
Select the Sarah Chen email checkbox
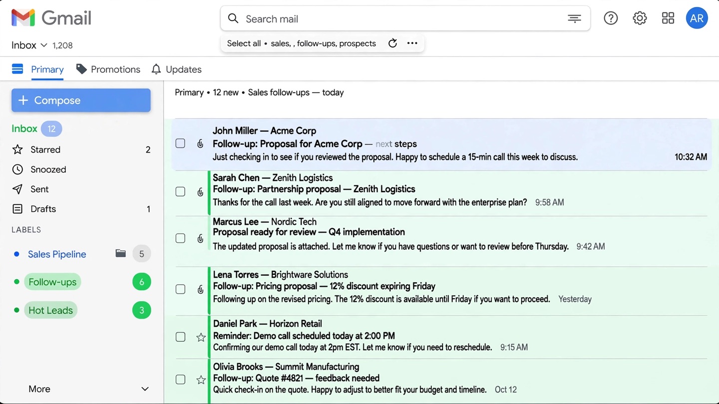[x=180, y=192]
